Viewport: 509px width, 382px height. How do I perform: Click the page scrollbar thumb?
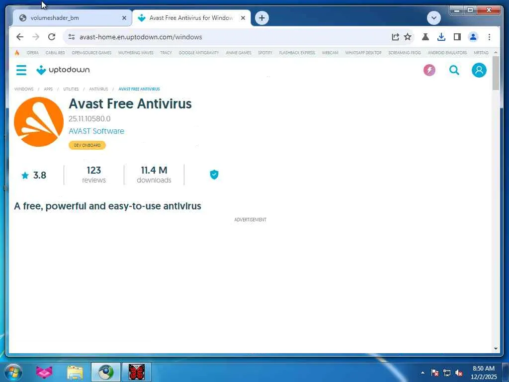496,74
